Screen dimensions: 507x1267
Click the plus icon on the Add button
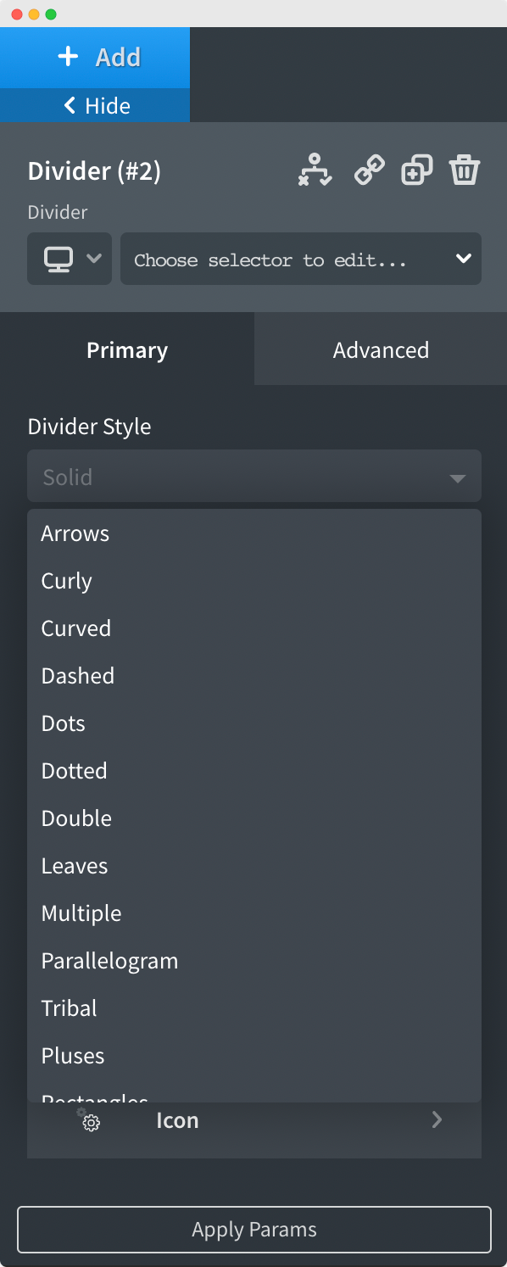[x=67, y=56]
